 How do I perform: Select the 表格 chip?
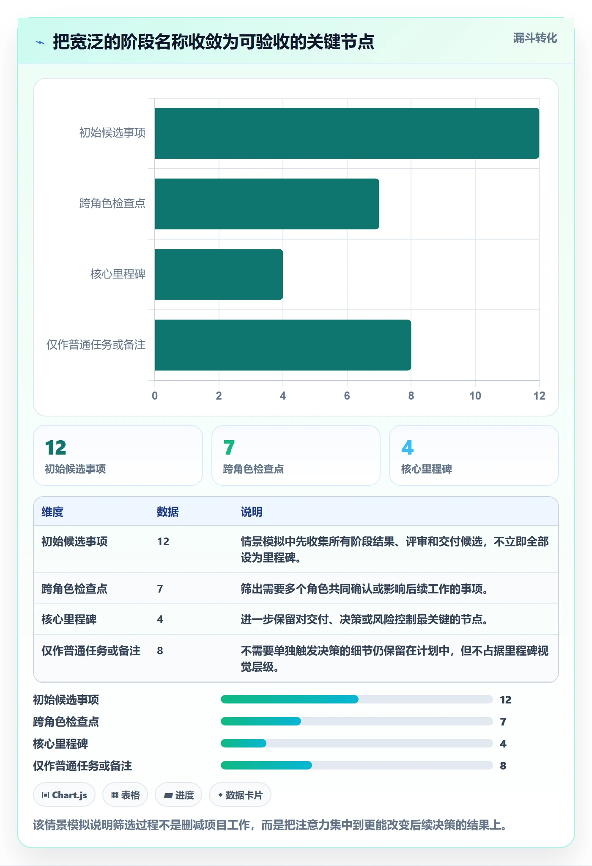point(125,795)
